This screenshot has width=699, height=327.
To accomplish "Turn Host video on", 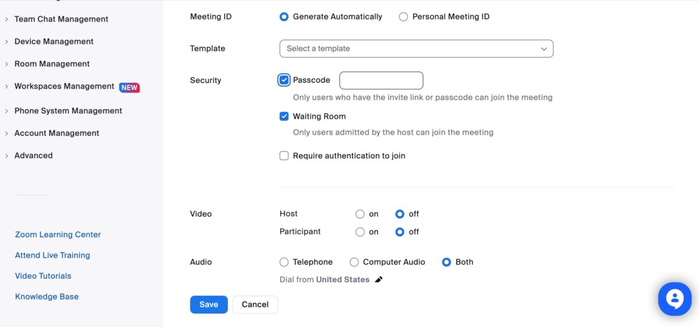I will [x=360, y=214].
